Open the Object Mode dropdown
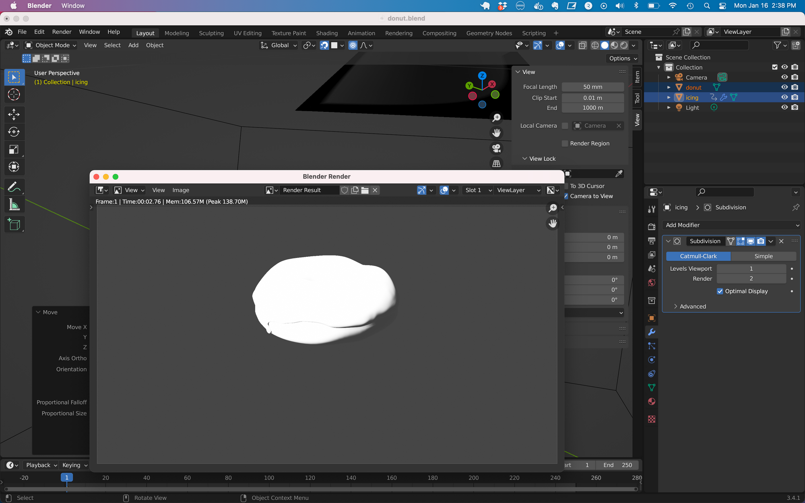This screenshot has height=503, width=805. [51, 45]
